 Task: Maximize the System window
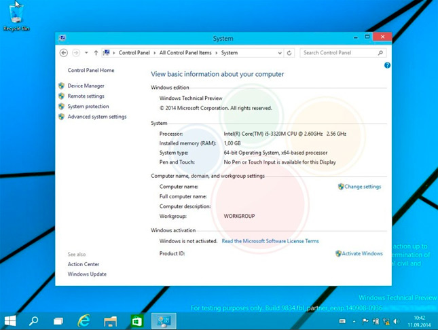point(367,37)
